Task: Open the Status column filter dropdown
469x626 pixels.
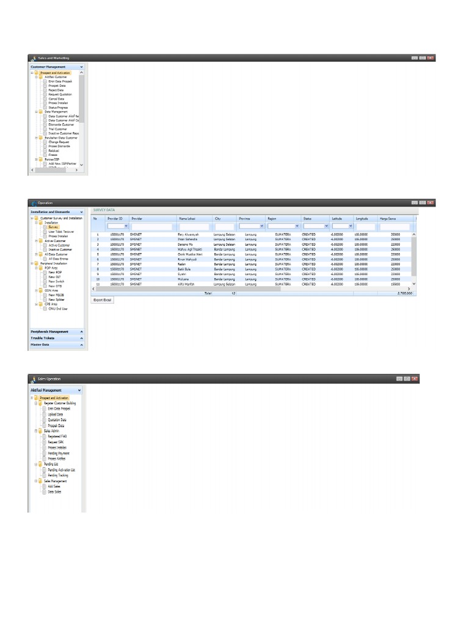Action: point(326,226)
